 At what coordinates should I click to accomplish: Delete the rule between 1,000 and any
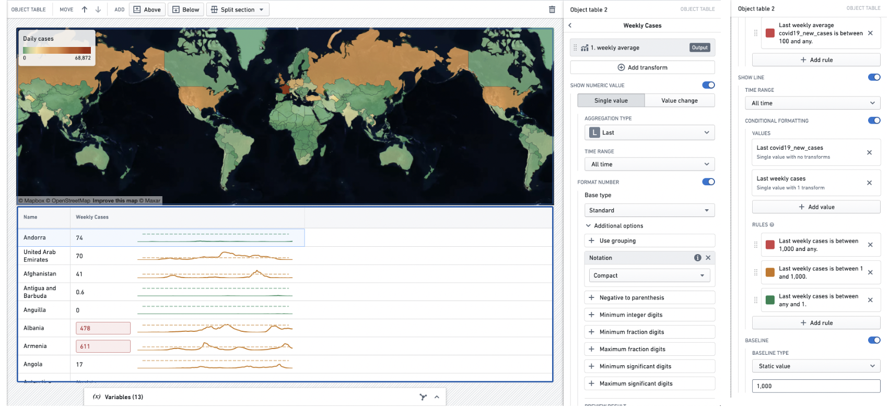[870, 245]
